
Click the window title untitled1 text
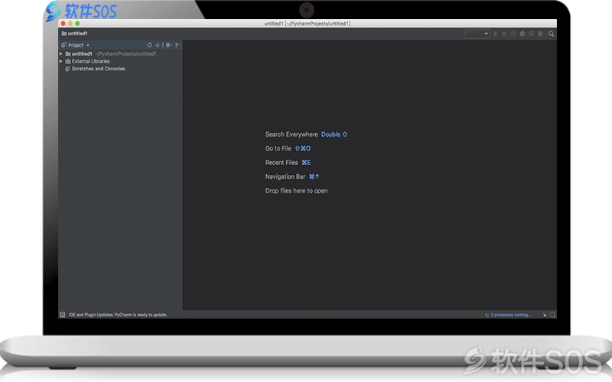(x=308, y=24)
